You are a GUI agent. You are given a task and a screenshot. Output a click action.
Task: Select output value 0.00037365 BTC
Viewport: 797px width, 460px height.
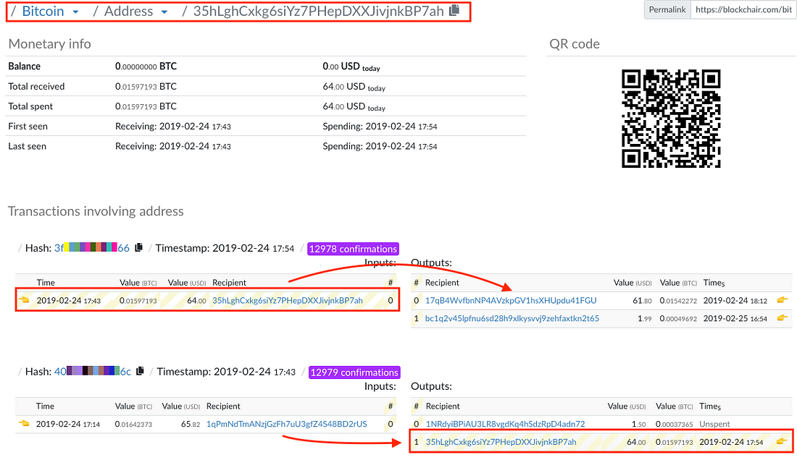(674, 424)
